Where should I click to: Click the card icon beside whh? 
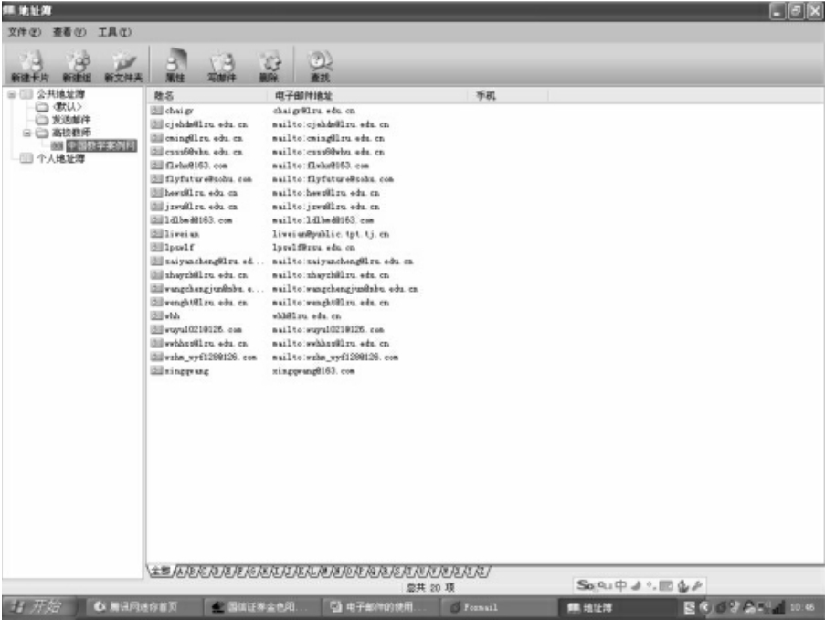click(156, 315)
